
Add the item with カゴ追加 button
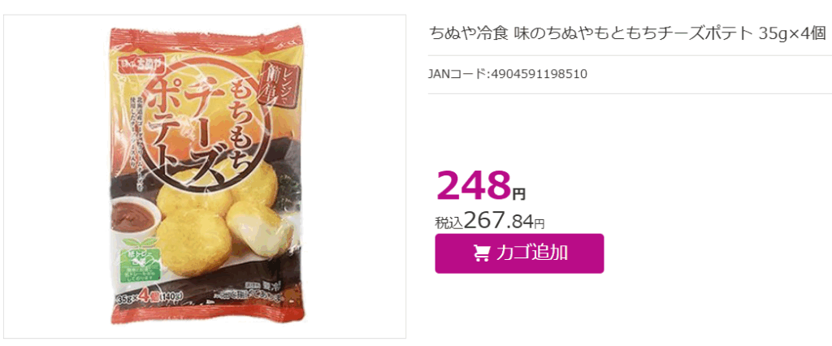tap(519, 253)
